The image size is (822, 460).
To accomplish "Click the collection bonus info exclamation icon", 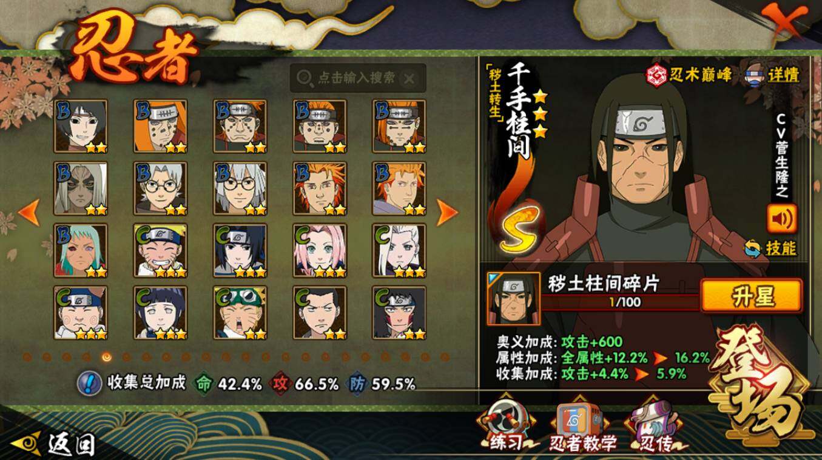I will [90, 382].
